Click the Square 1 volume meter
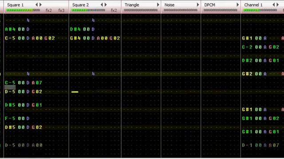Screen dimensions: 284x159 click(23, 10)
